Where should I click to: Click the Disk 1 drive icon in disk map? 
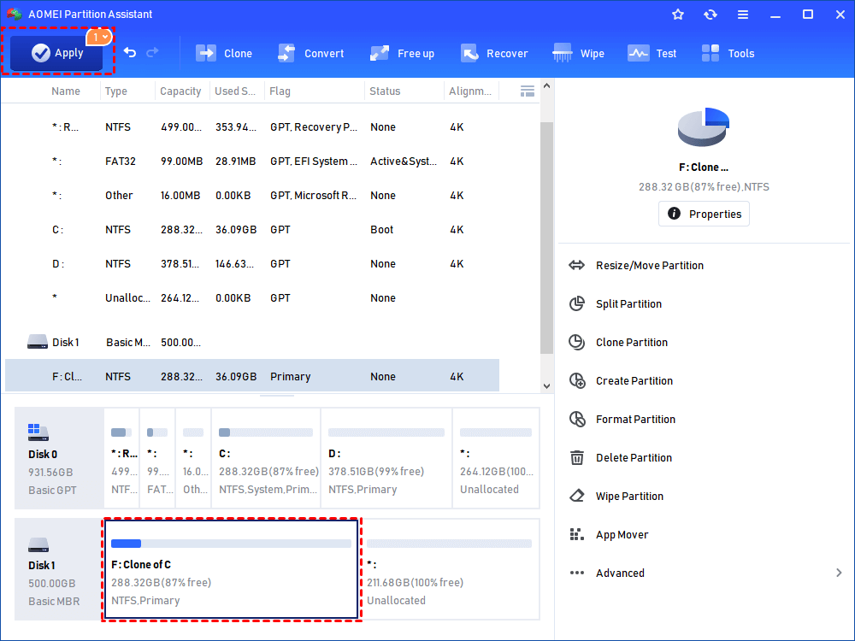coord(38,544)
